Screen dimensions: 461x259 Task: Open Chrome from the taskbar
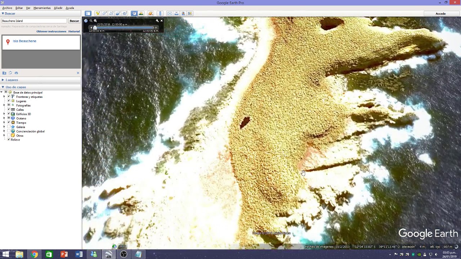[x=34, y=254]
